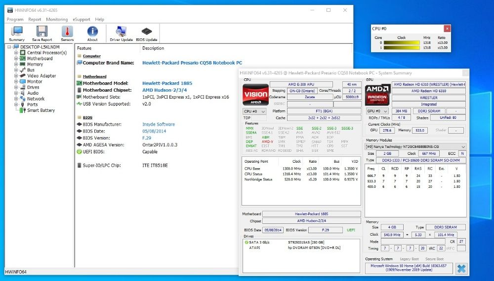Click the AMD Radeon Graphics logo

(x=377, y=95)
